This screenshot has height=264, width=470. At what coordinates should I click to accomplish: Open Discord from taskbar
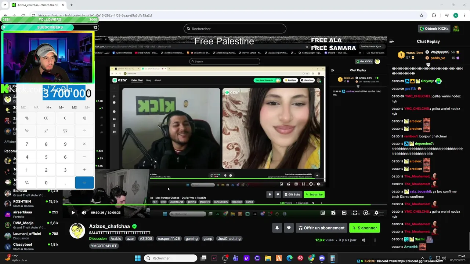coord(322,258)
